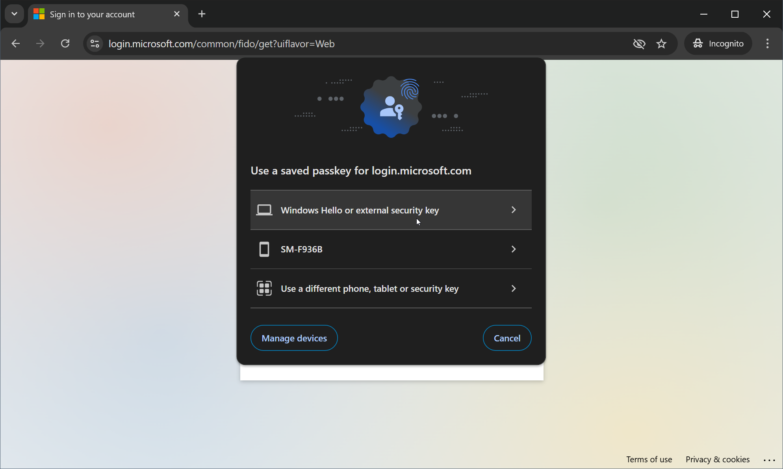Use a different phone, tablet or security key
Viewport: 783px width, 469px height.
pyautogui.click(x=369, y=289)
